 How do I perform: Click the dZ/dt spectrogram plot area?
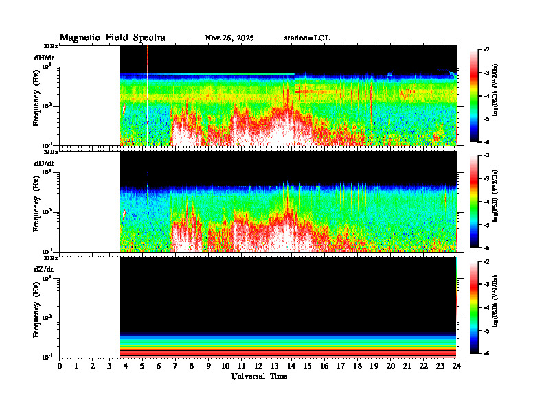[x=258, y=307]
